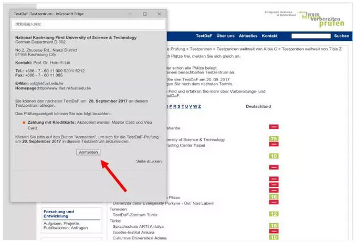Click the Anmelden button in the popup
This screenshot has height=243, width=356.
pyautogui.click(x=88, y=152)
